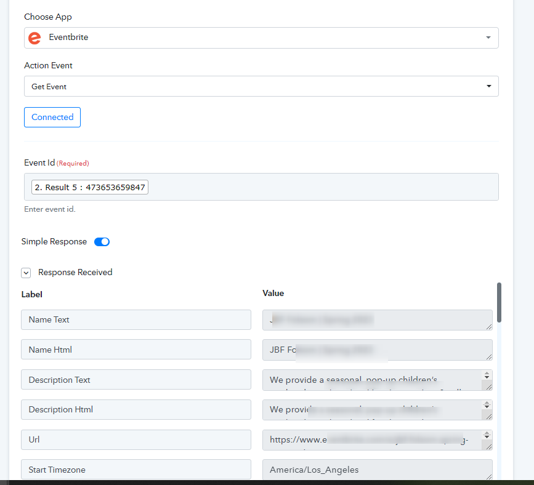534x485 pixels.
Task: Toggle the Simple Response switch
Action: coord(102,242)
